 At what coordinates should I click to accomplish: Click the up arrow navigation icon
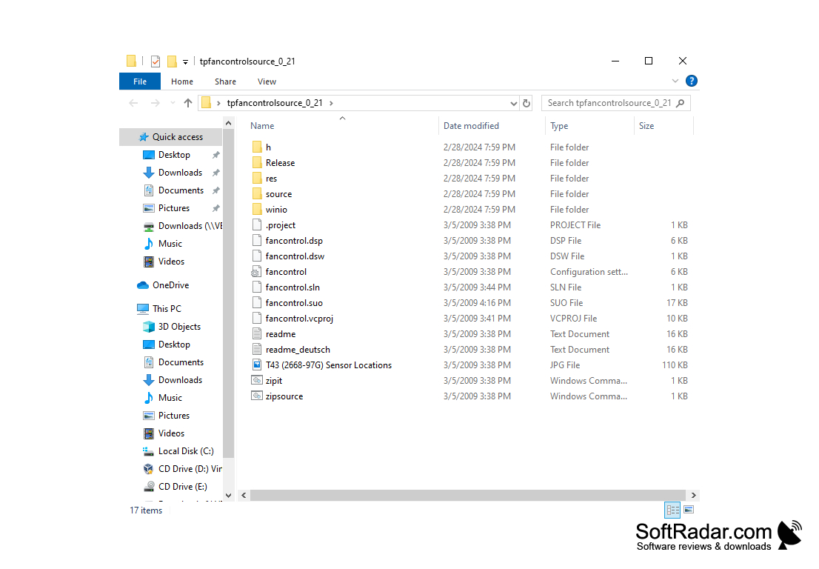tap(187, 103)
